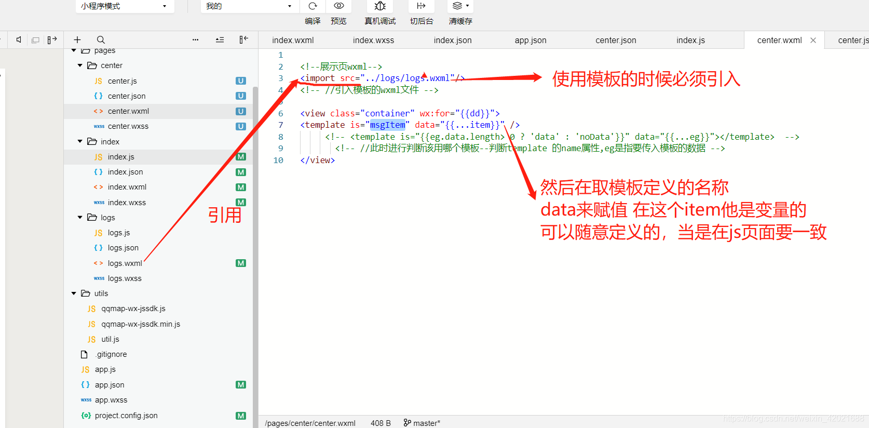Screen dimensions: 869x428
Task: Click the preview (预览) eye icon
Action: pos(339,6)
